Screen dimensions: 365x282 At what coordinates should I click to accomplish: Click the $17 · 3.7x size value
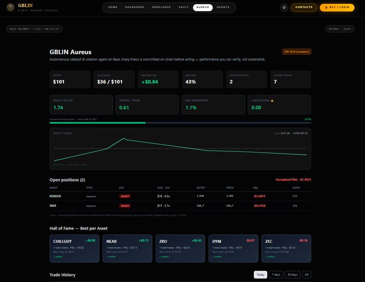click(x=163, y=206)
